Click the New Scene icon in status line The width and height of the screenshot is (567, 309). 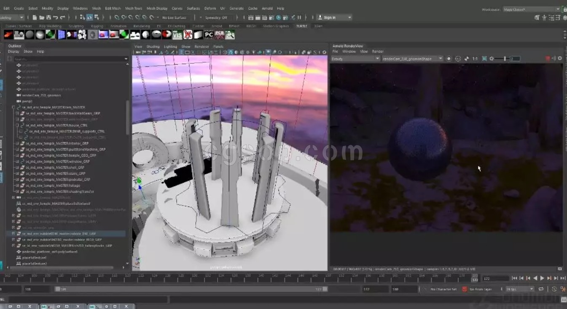(35, 17)
